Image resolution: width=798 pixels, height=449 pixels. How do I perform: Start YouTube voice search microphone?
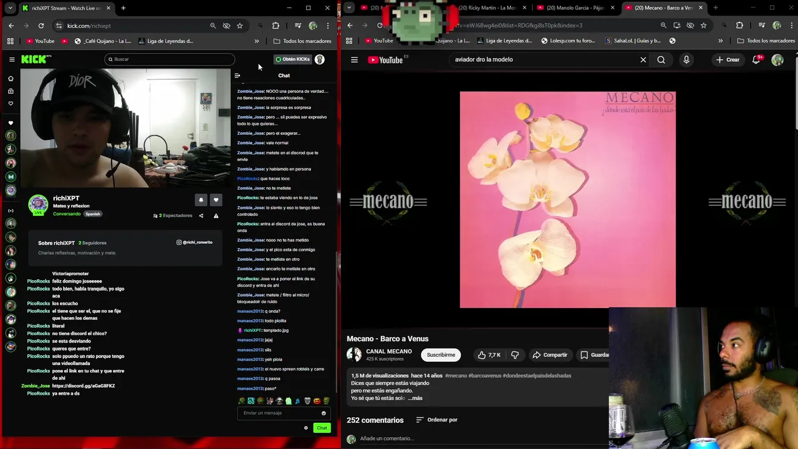686,60
